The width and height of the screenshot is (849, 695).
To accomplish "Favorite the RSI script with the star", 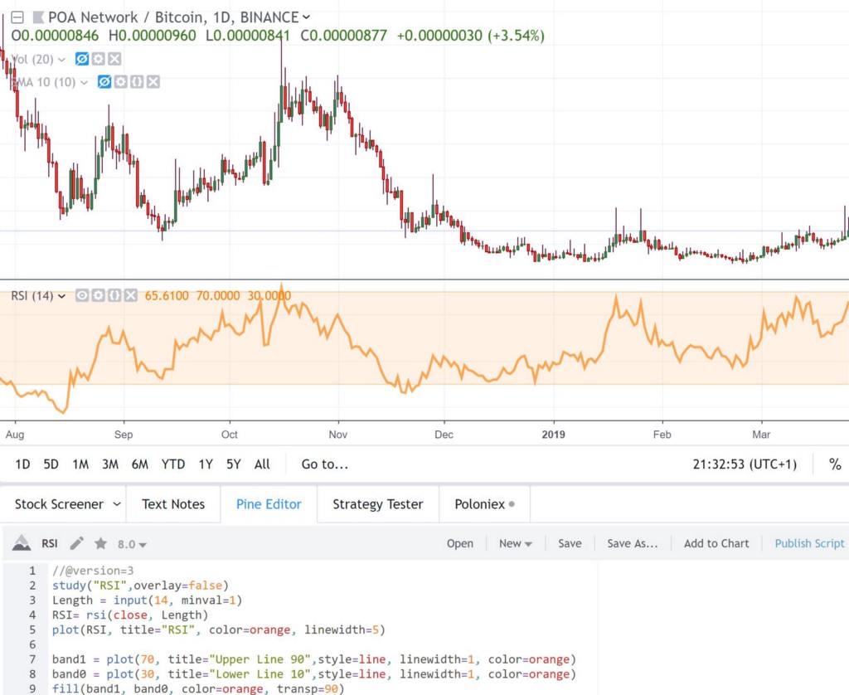I will [x=100, y=543].
